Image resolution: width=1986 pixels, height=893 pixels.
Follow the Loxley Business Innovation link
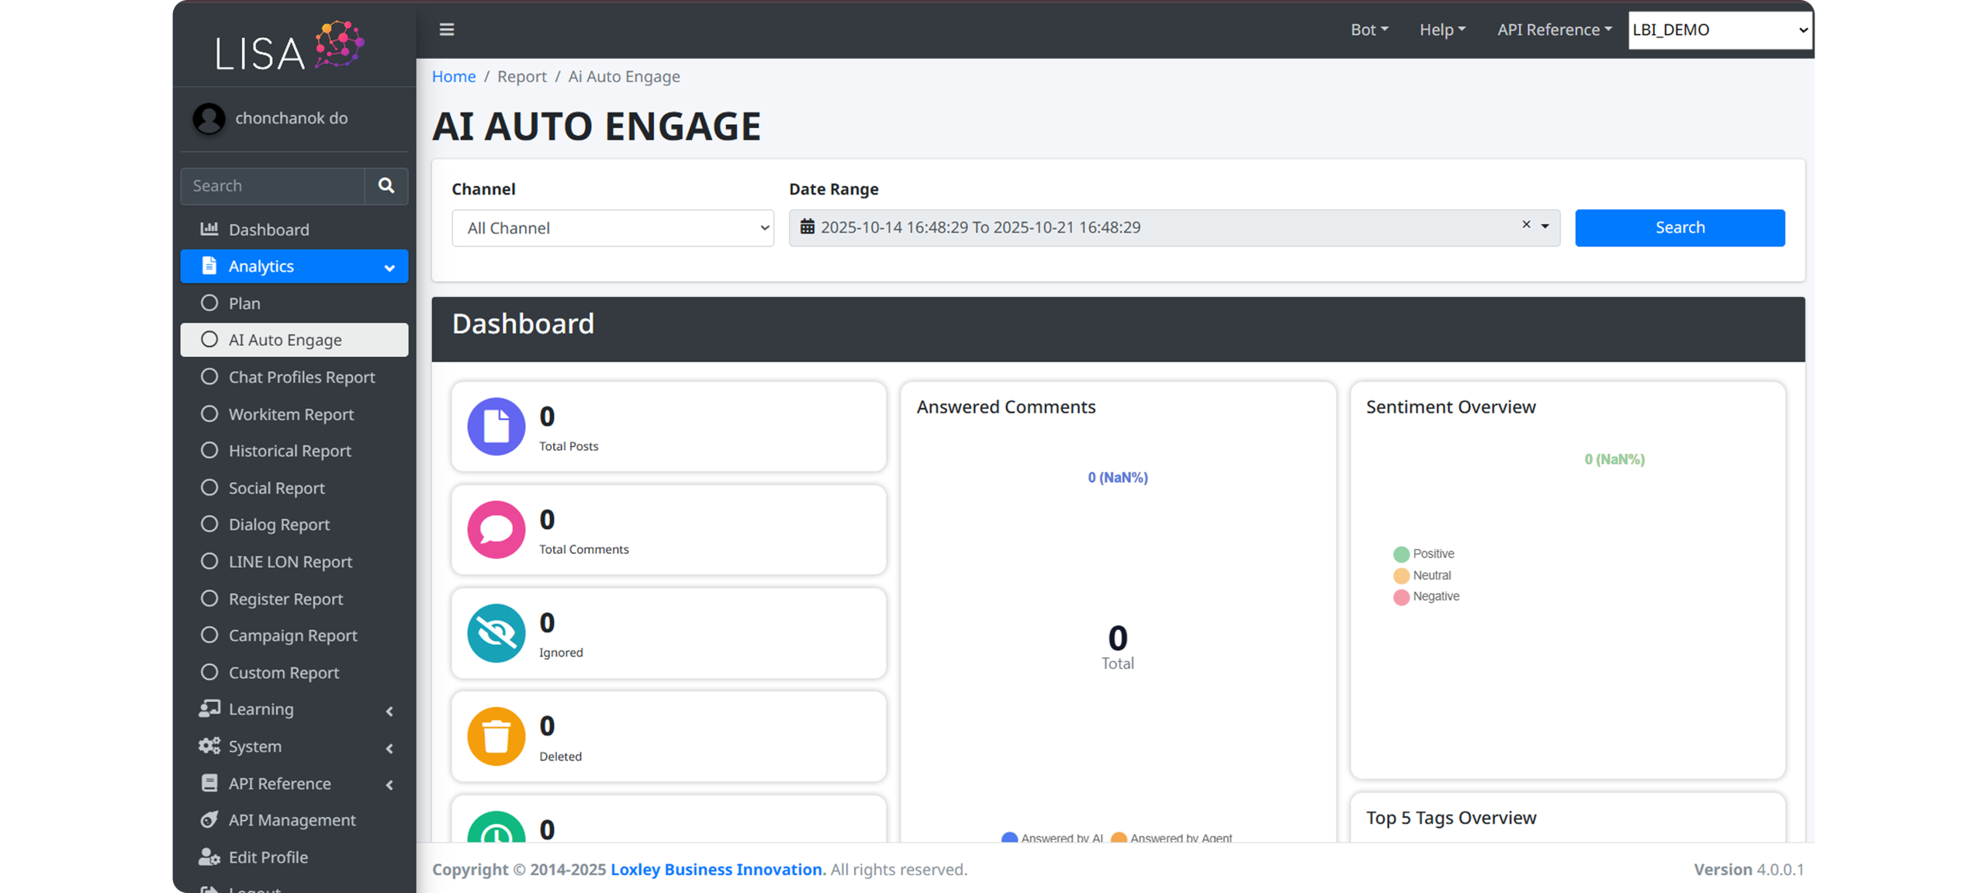pyautogui.click(x=716, y=870)
